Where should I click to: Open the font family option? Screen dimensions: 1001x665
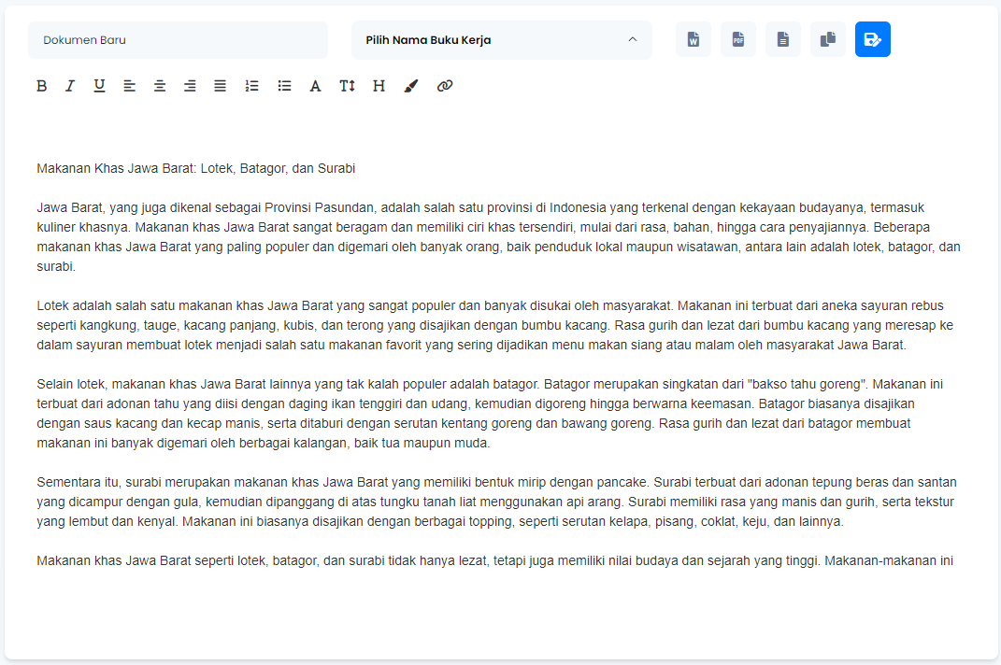coord(315,86)
